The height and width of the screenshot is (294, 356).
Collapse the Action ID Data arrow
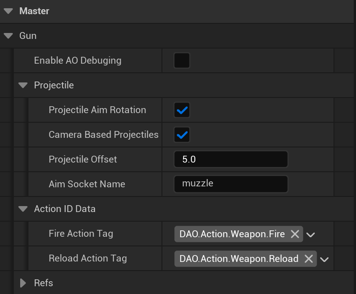click(x=23, y=209)
